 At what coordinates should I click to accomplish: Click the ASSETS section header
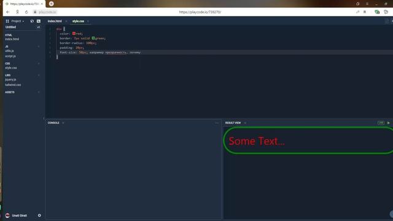pos(10,92)
